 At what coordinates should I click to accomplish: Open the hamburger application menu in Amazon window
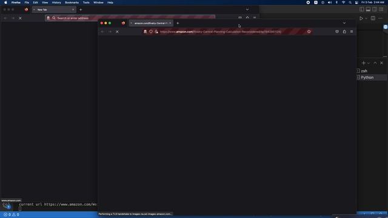[352, 31]
